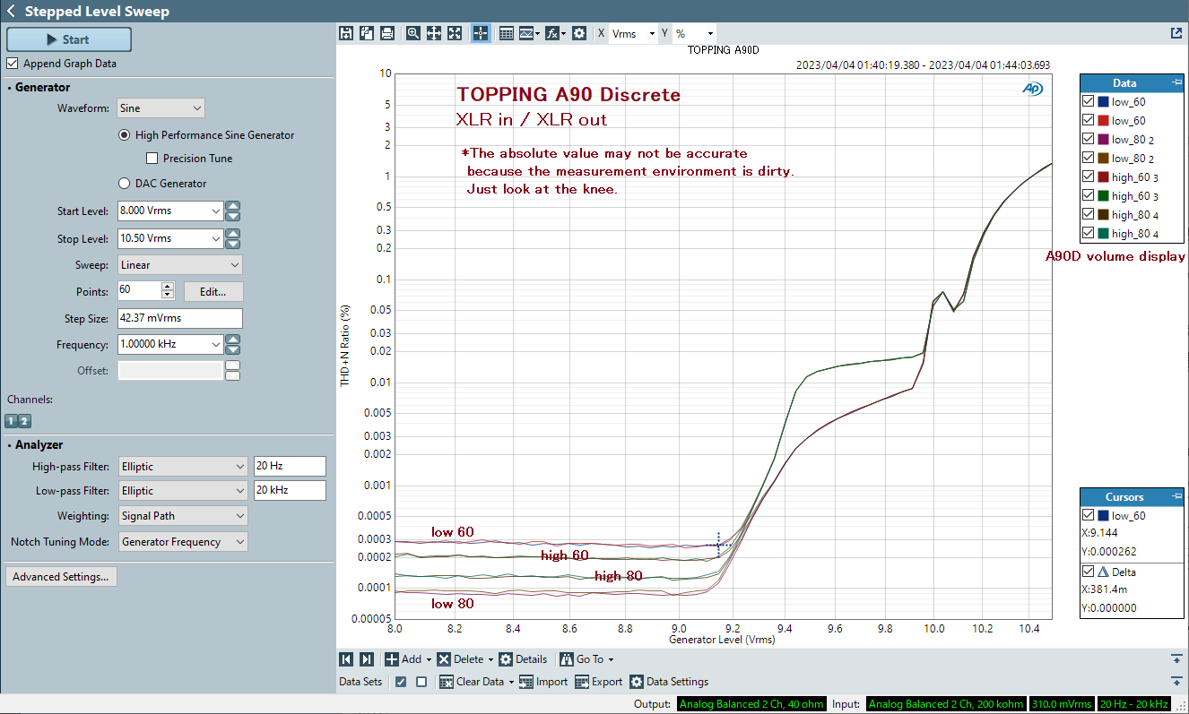Image resolution: width=1189 pixels, height=714 pixels.
Task: Open the Clear Data menu
Action: click(476, 682)
